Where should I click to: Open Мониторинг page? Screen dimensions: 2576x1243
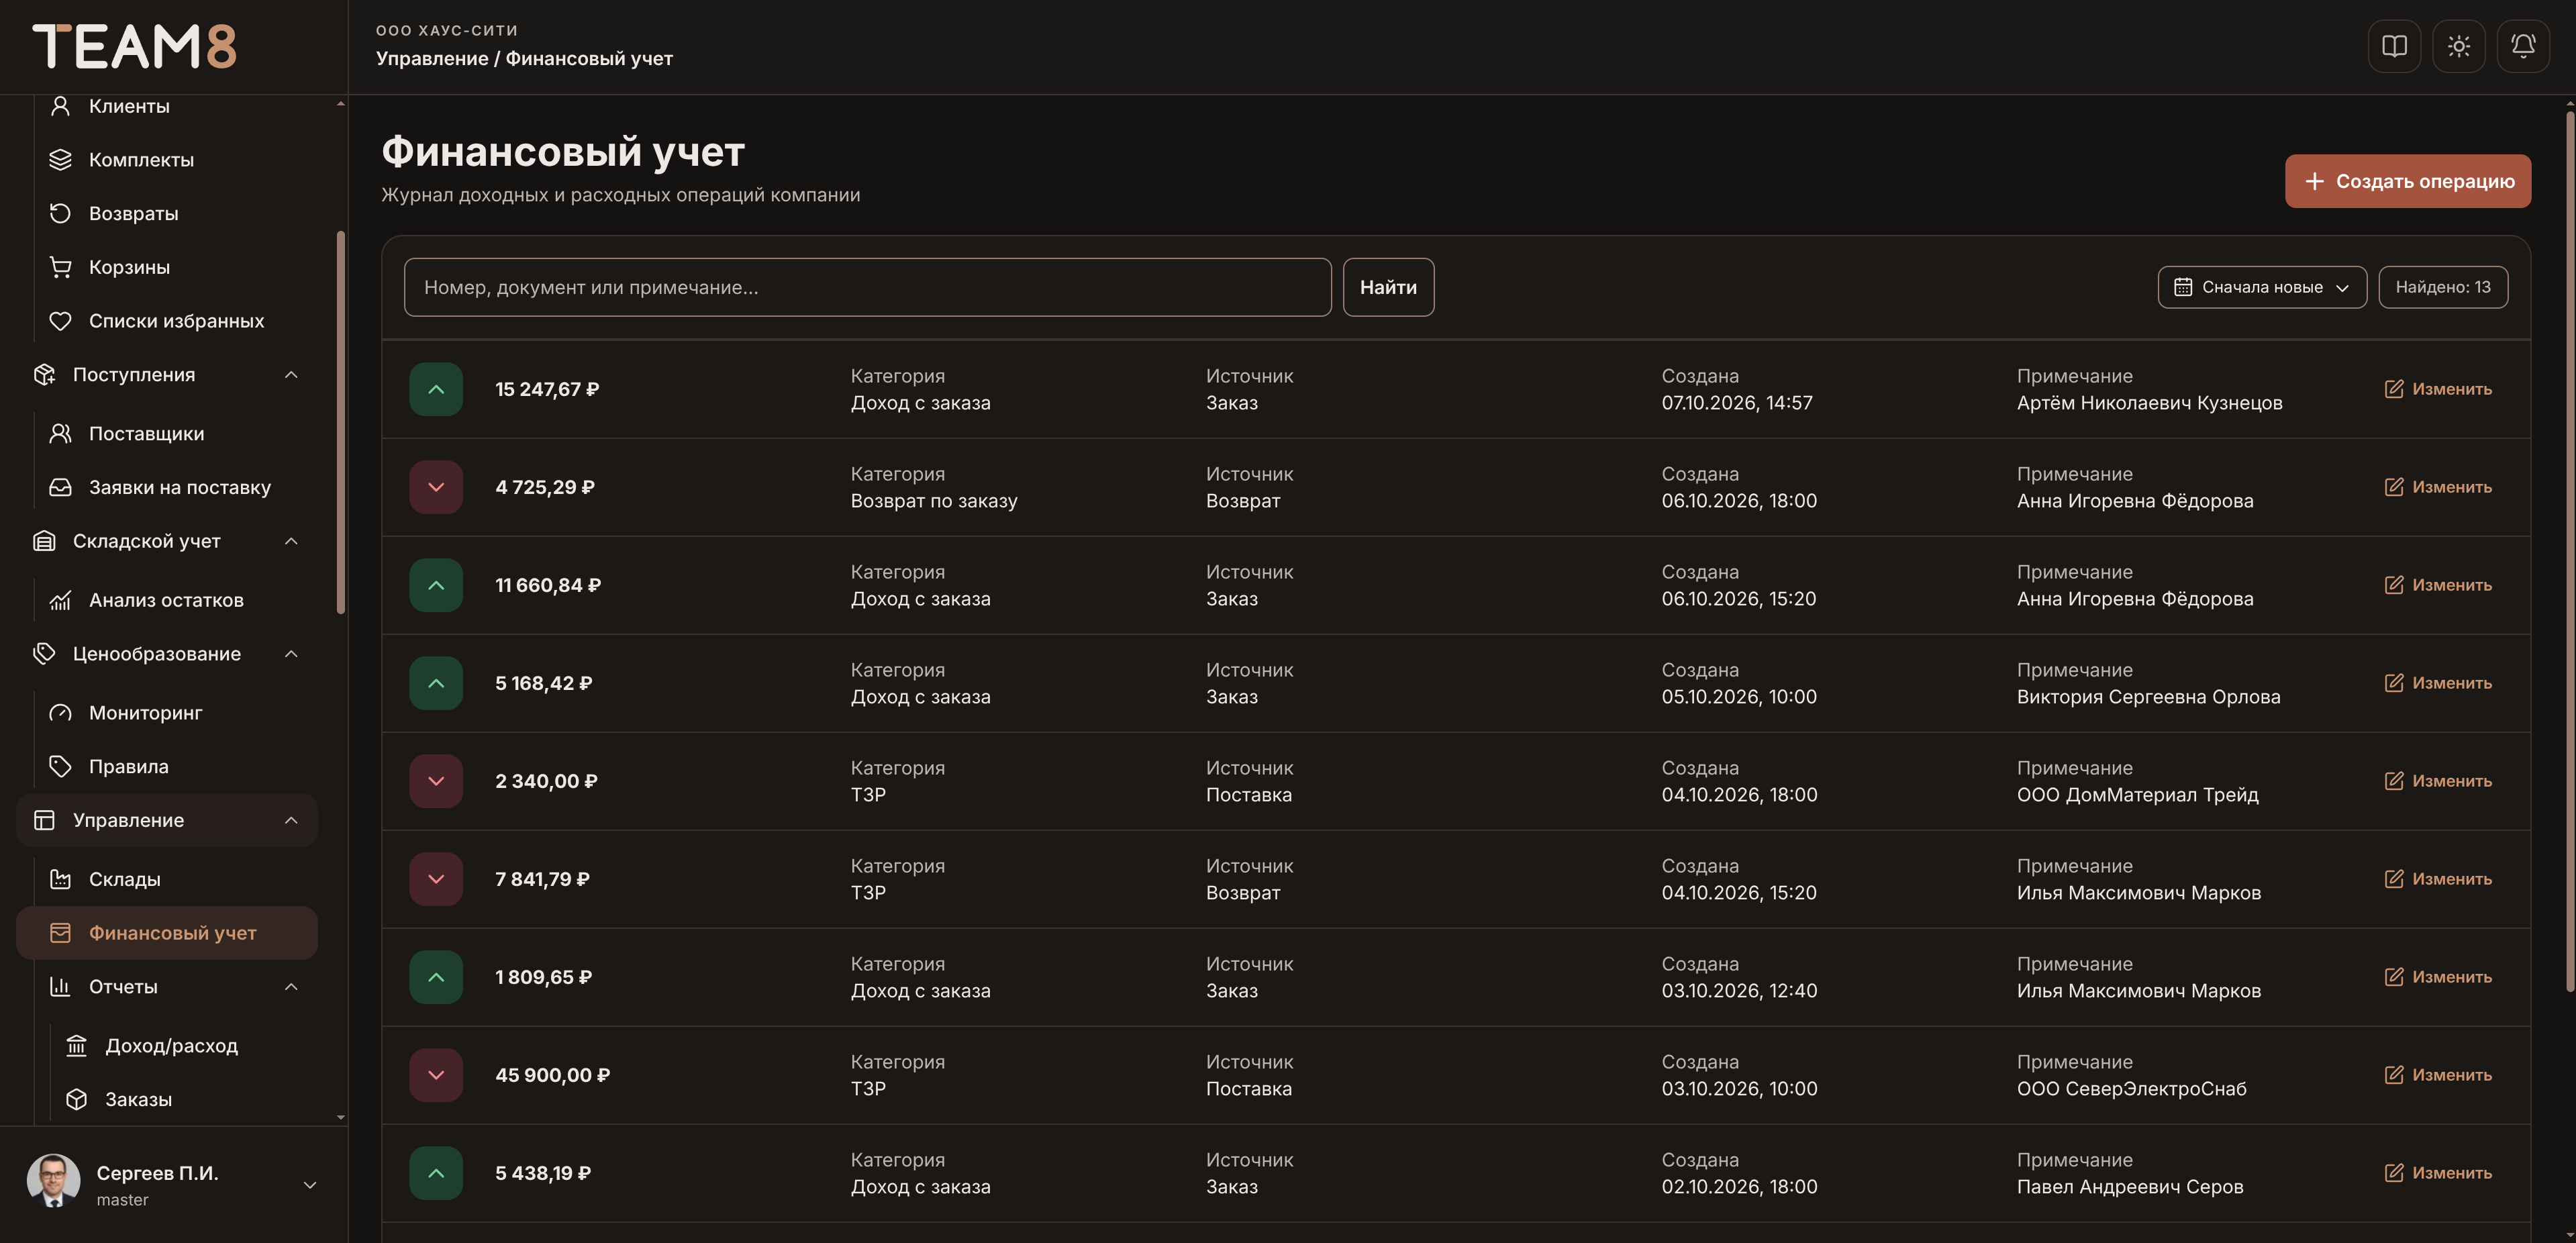[x=167, y=713]
